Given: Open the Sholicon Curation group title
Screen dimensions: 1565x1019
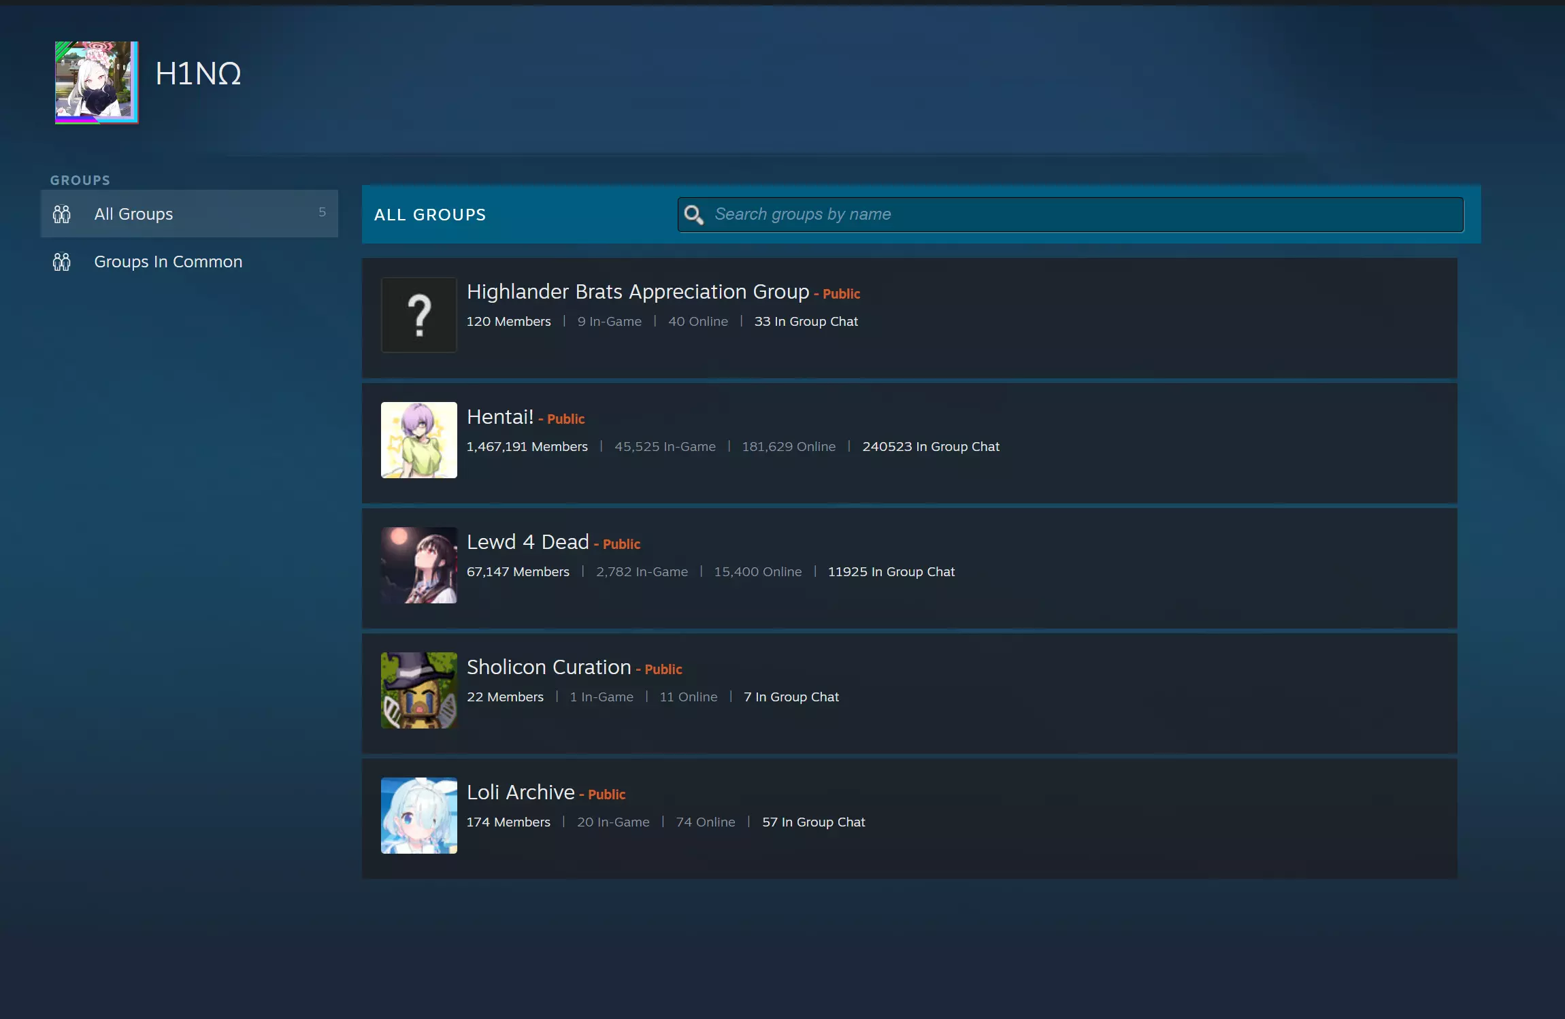Looking at the screenshot, I should [549, 667].
